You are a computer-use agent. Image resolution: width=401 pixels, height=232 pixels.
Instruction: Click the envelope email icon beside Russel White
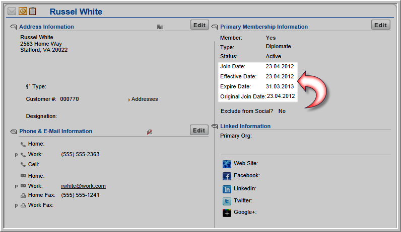click(x=12, y=11)
